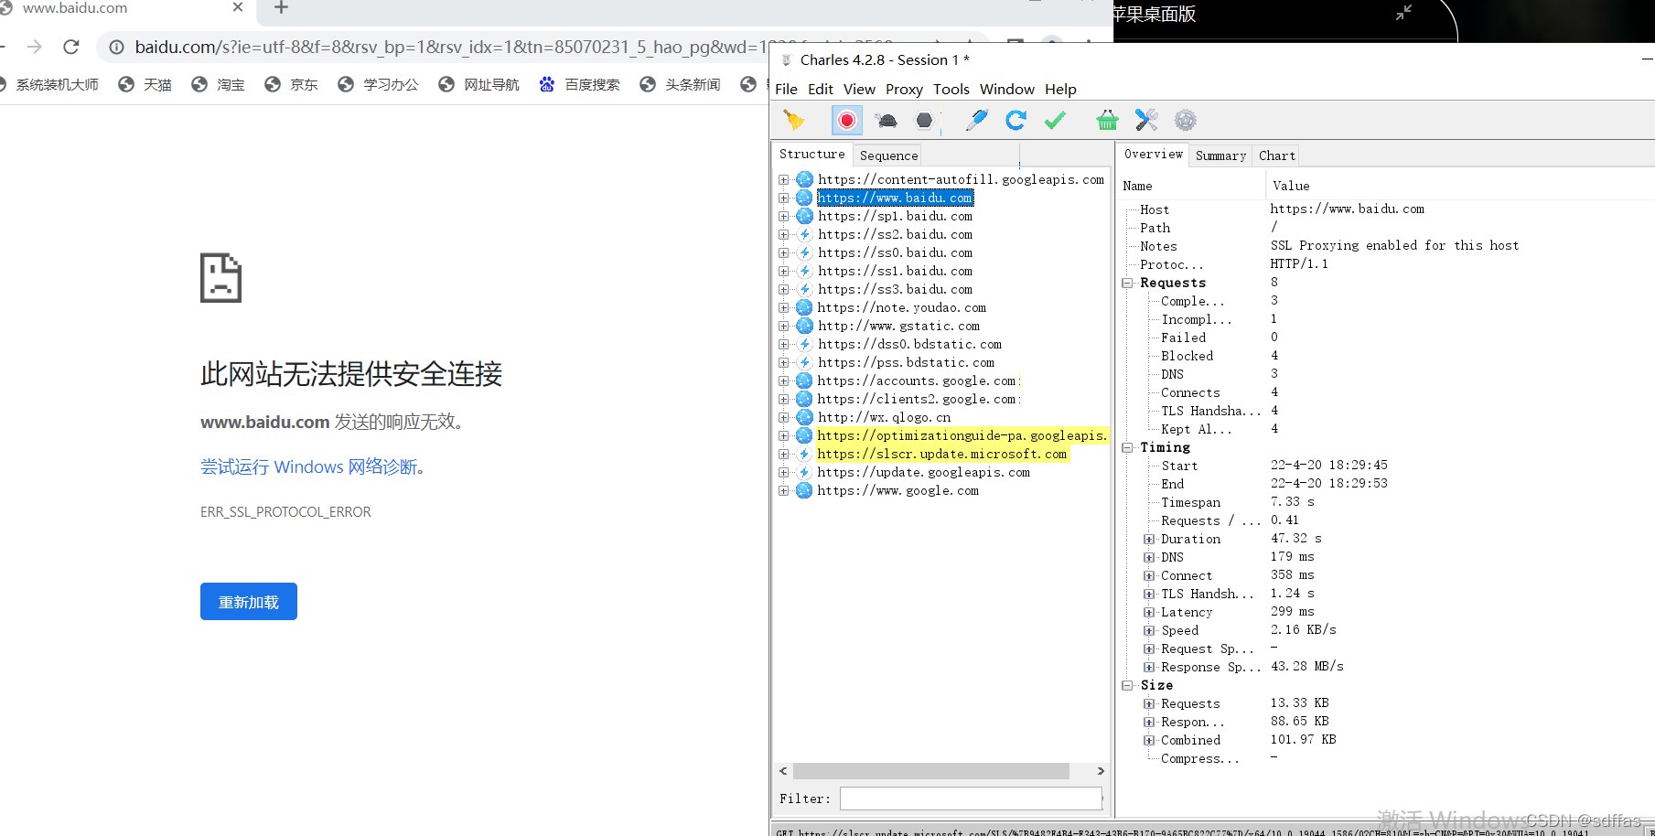
Task: Open the Tools menu in Charles
Action: [951, 89]
